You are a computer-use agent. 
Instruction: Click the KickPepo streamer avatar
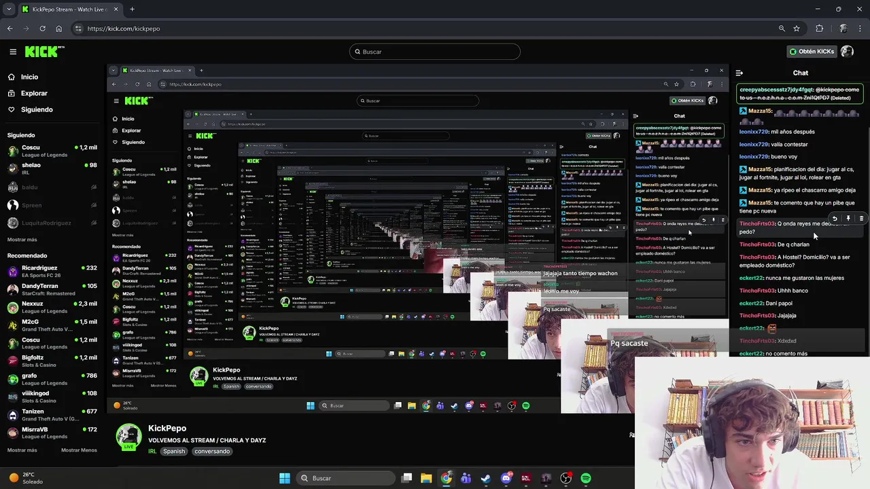click(x=128, y=436)
